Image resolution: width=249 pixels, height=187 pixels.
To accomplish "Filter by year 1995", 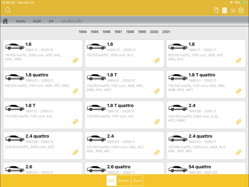I will tap(95, 32).
